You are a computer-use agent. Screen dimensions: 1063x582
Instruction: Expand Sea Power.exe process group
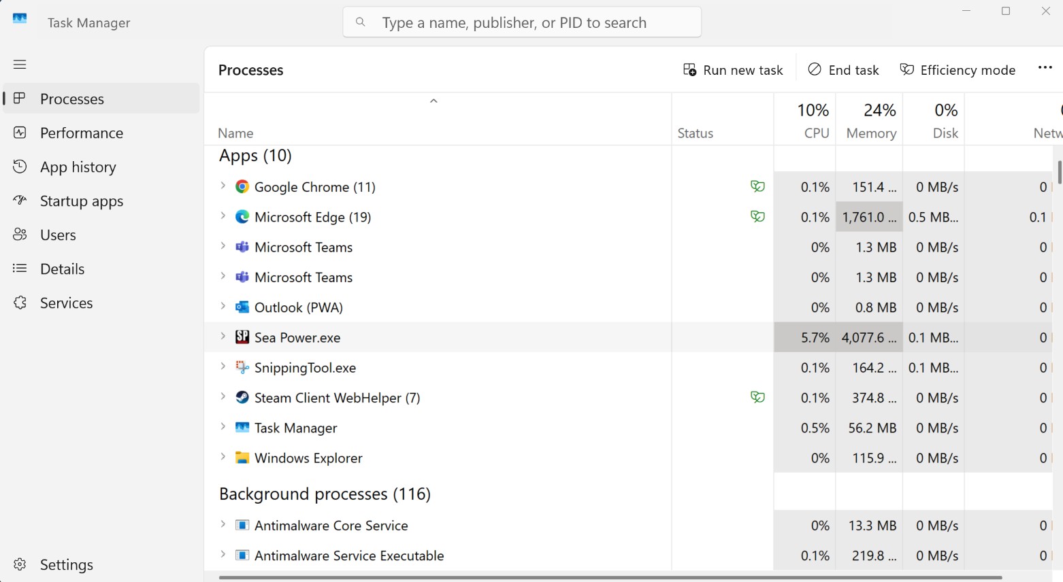(x=223, y=336)
